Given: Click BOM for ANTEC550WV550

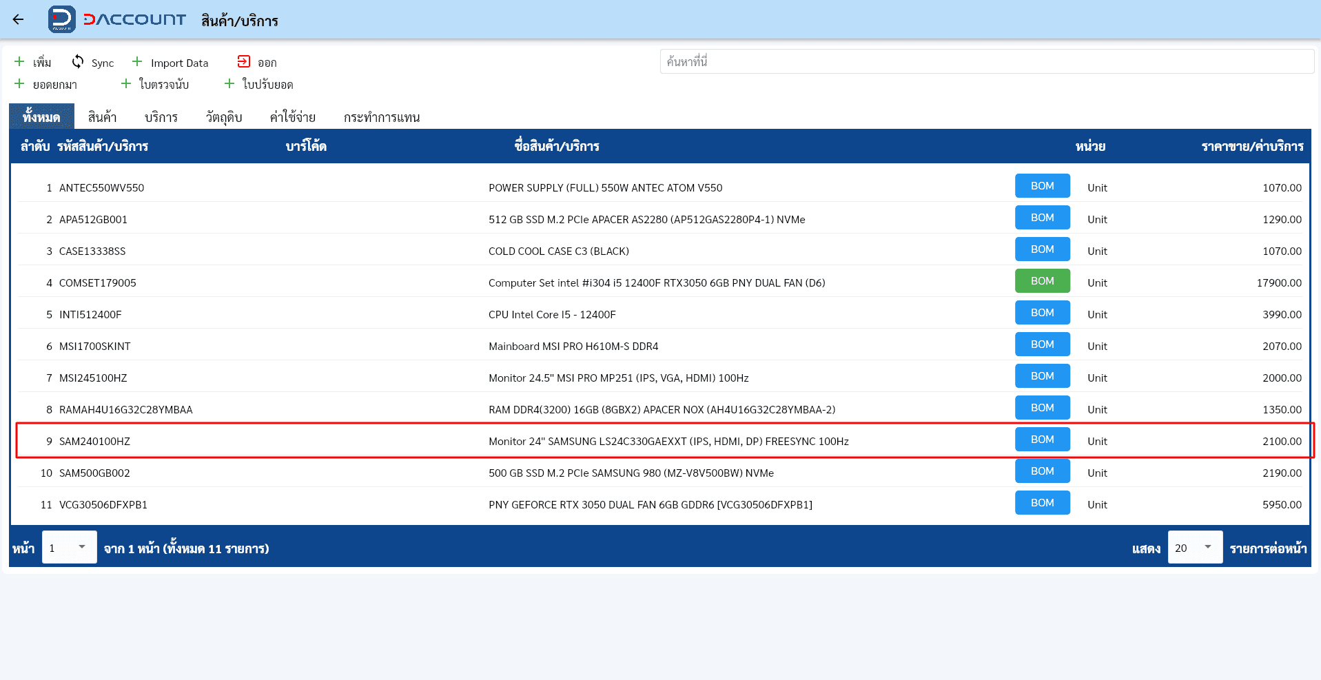Looking at the screenshot, I should point(1043,186).
